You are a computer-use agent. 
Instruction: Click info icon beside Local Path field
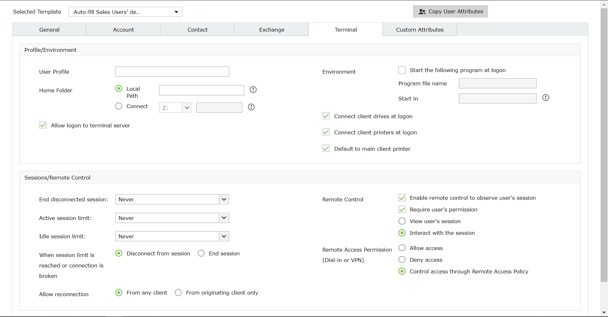click(x=253, y=90)
